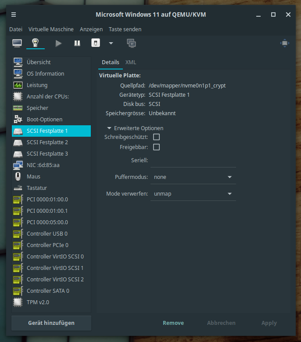Maximize the virt-manager window
This screenshot has width=301, height=342.
click(273, 15)
